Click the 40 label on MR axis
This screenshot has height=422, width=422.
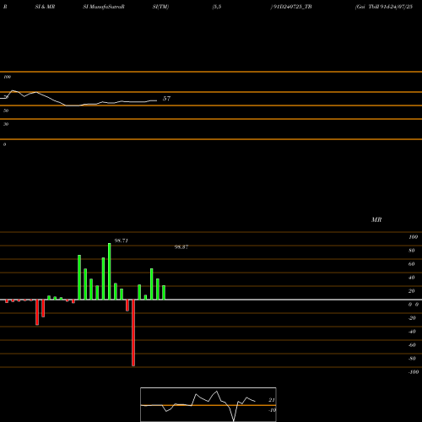click(412, 278)
